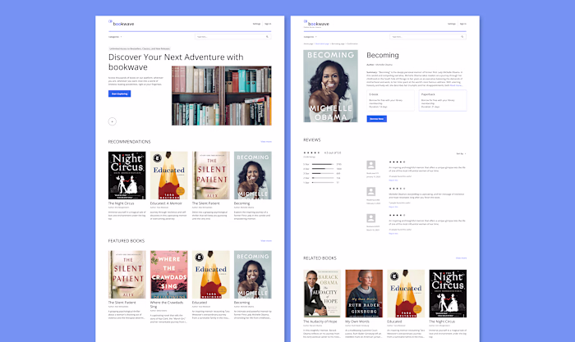Image resolution: width=575 pixels, height=342 pixels.
Task: Click Report link under the first review
Action: (x=393, y=180)
